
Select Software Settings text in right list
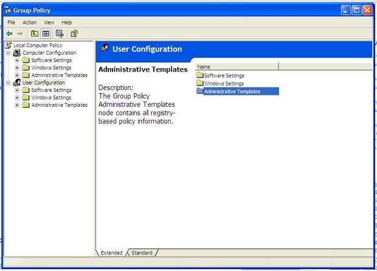pos(224,75)
